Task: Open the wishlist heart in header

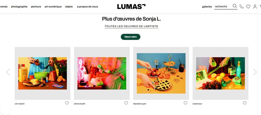Action: point(248,7)
